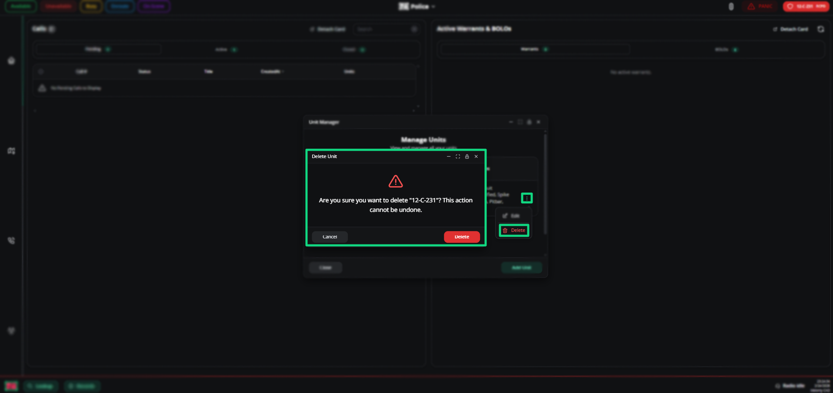Image resolution: width=833 pixels, height=393 pixels.
Task: Click the red warning triangle icon
Action: [x=396, y=181]
